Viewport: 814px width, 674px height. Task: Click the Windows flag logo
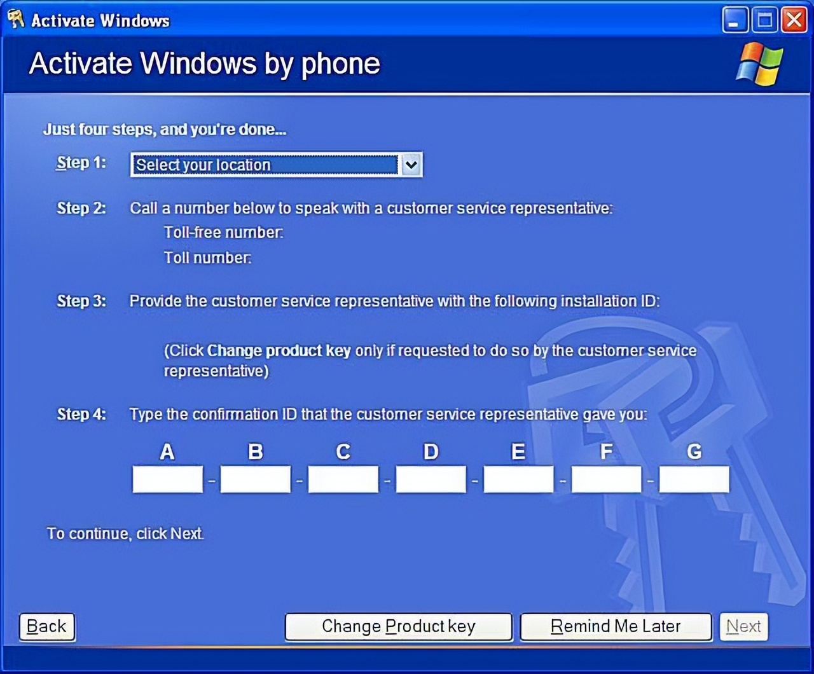pos(759,64)
